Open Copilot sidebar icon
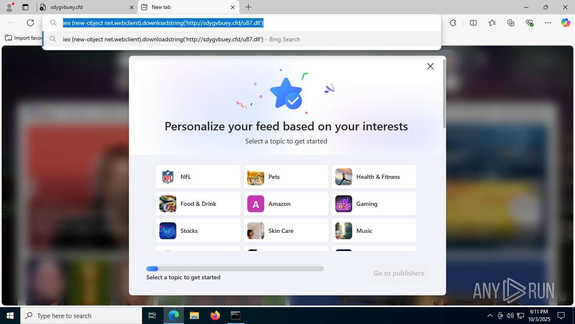The image size is (575, 324). pos(566,23)
